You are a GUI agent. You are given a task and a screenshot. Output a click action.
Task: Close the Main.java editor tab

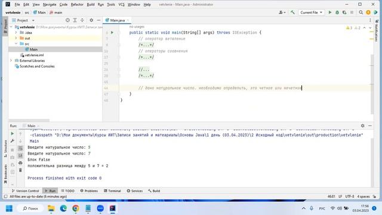click(x=128, y=20)
